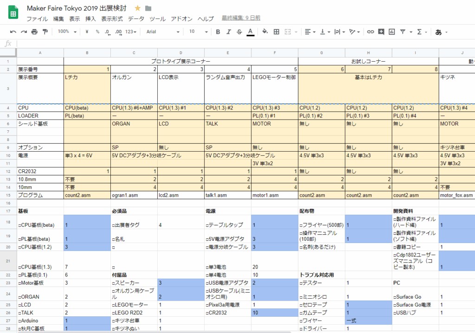Open the font size 10 dropdown

198,32
